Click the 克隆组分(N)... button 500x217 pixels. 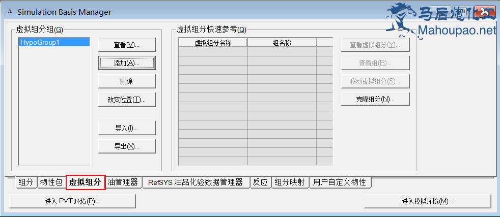[x=375, y=99]
